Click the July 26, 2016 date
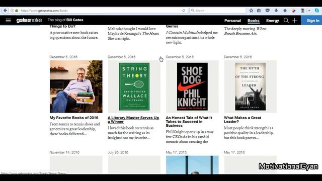The width and height of the screenshot is (322, 181). tap(118, 152)
